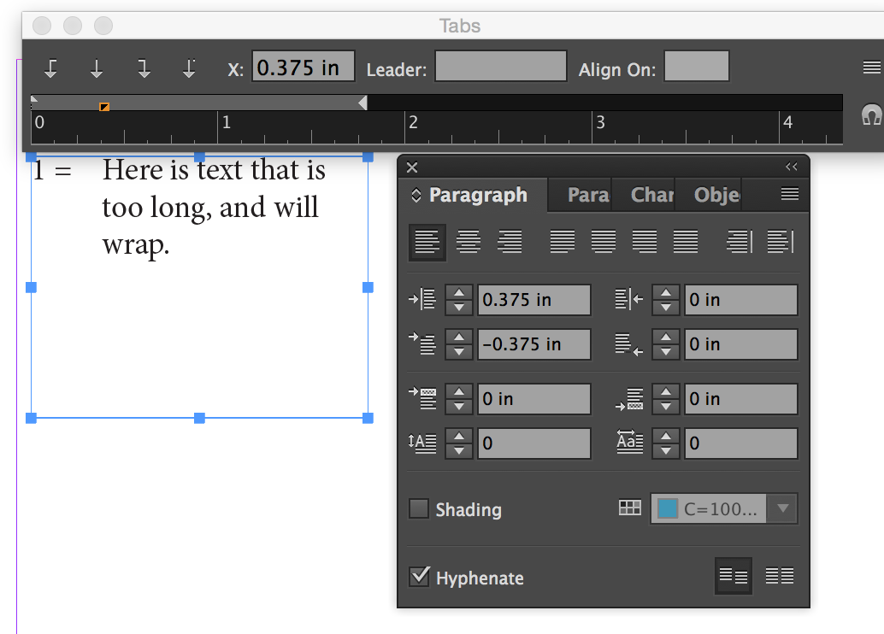Click the tab X position field
This screenshot has height=634, width=884.
[303, 68]
